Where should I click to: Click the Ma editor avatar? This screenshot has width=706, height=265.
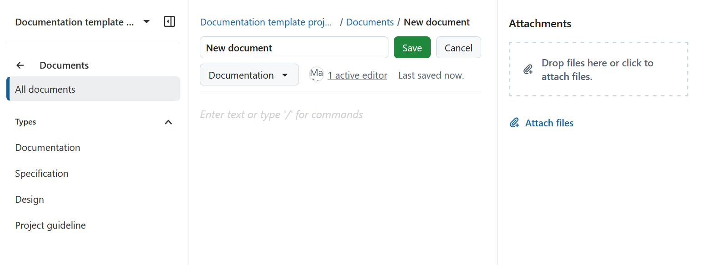click(316, 74)
